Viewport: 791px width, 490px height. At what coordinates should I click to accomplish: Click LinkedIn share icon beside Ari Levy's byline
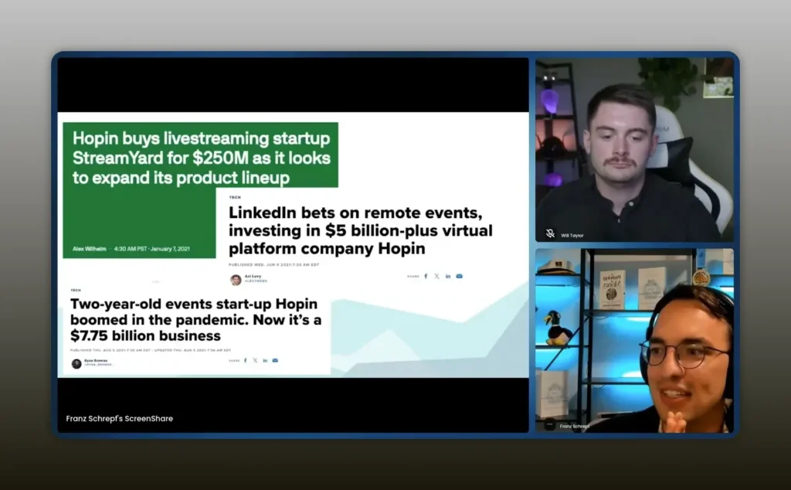(x=448, y=276)
